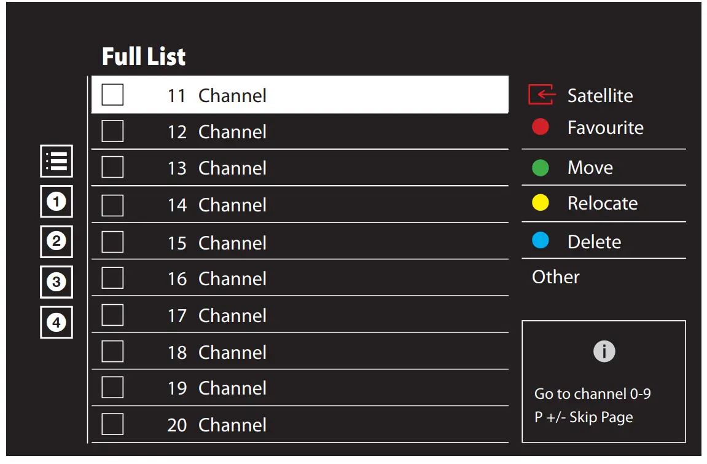
Task: Select the Favourite option
Action: [x=606, y=127]
